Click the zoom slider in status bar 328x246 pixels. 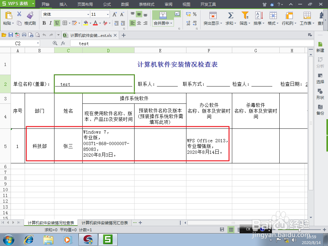299,230
